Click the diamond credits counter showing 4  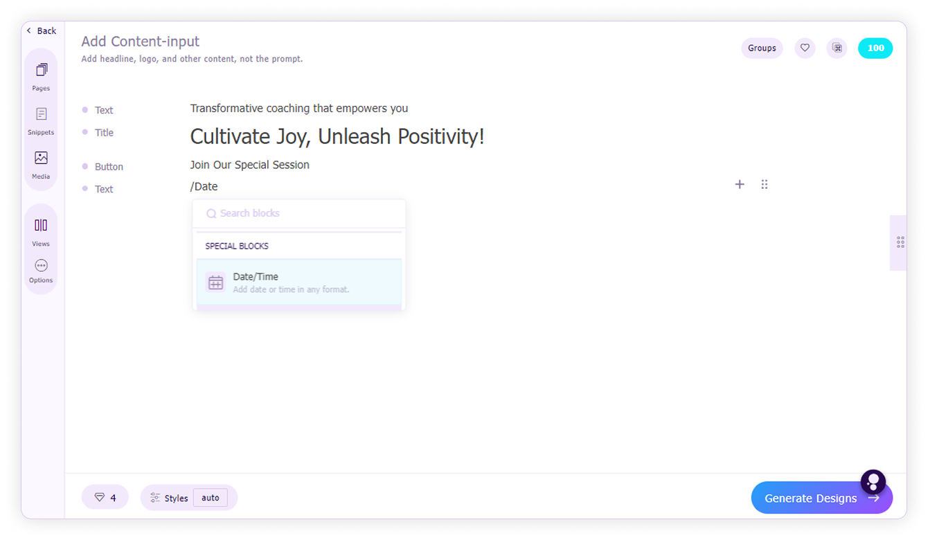(105, 498)
